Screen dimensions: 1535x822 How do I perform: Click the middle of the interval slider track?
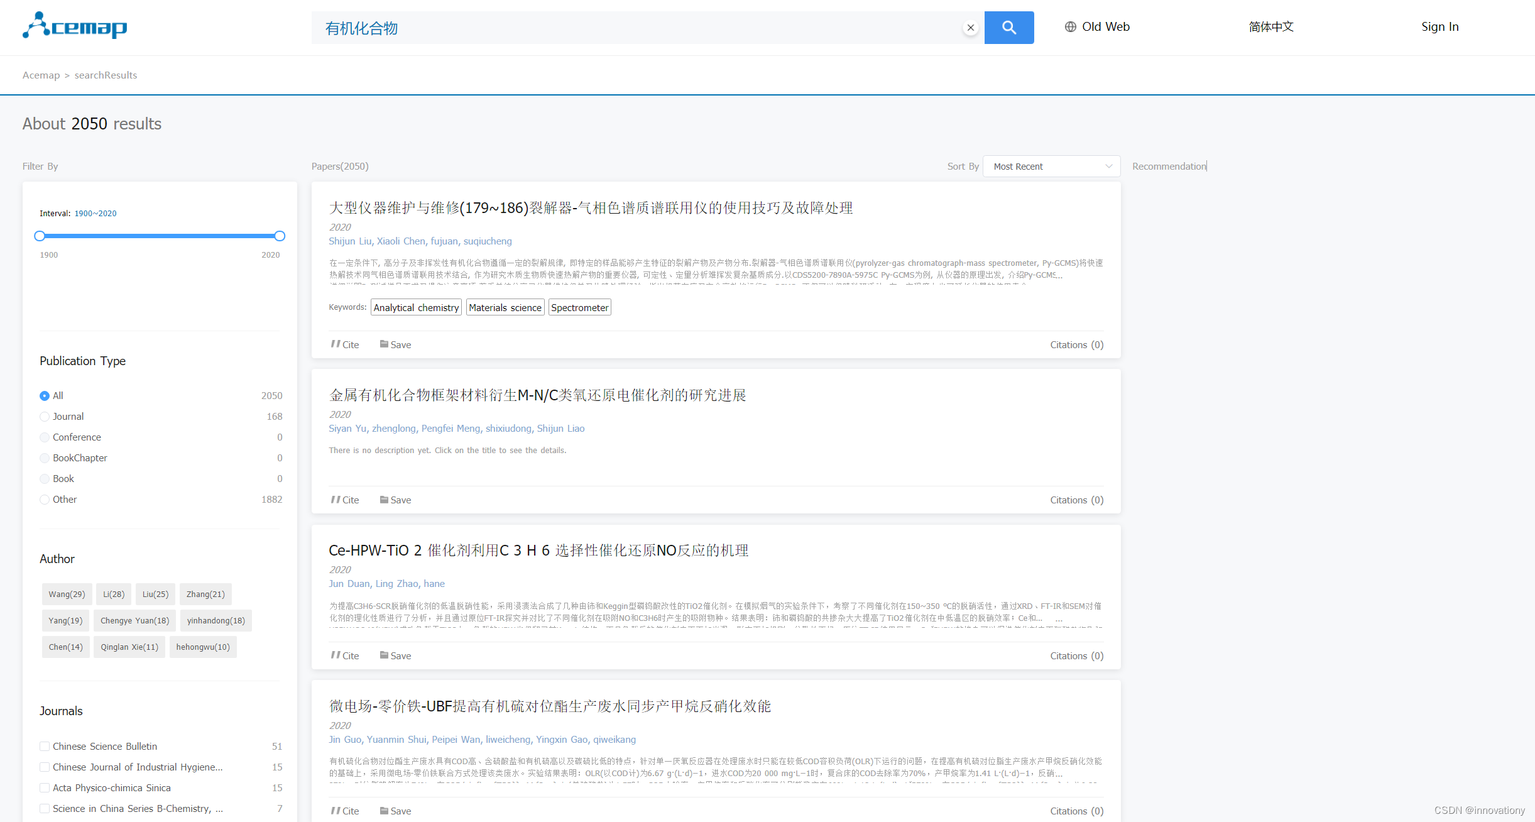coord(160,236)
